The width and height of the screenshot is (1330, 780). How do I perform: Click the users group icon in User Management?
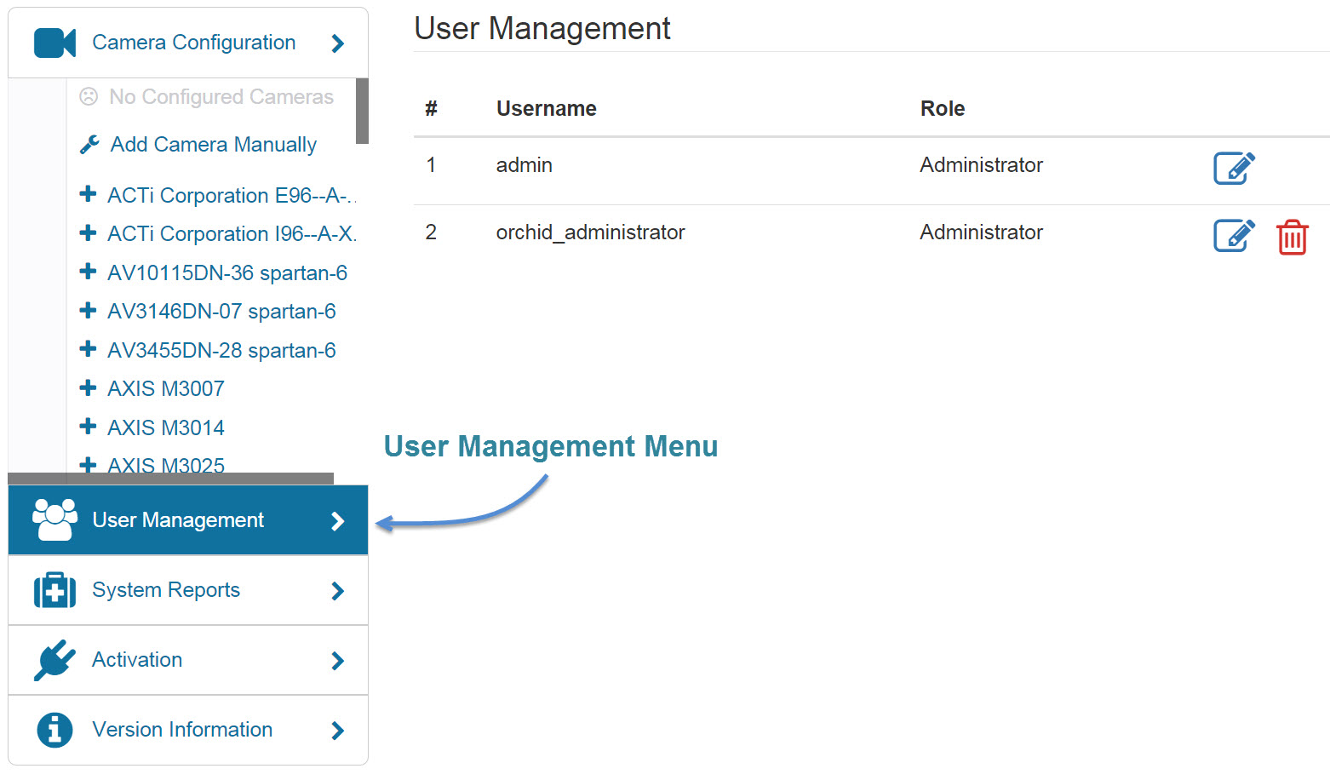(x=55, y=519)
